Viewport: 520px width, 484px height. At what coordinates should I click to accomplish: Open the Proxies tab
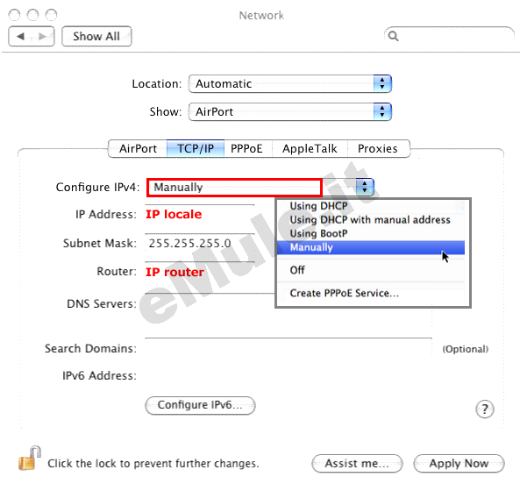pos(378,148)
